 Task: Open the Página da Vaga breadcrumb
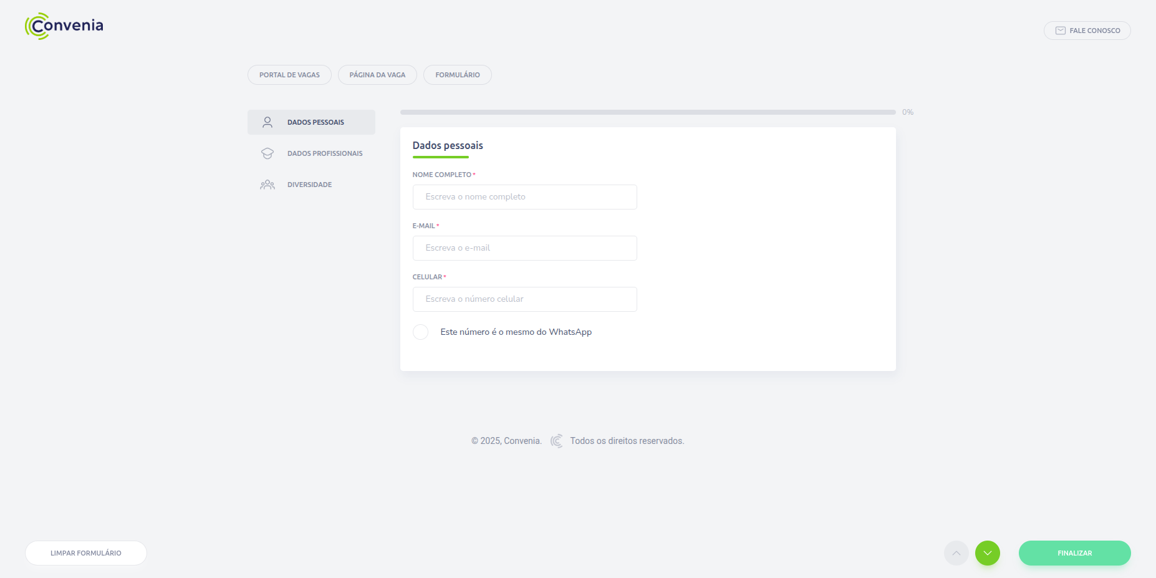click(x=377, y=75)
